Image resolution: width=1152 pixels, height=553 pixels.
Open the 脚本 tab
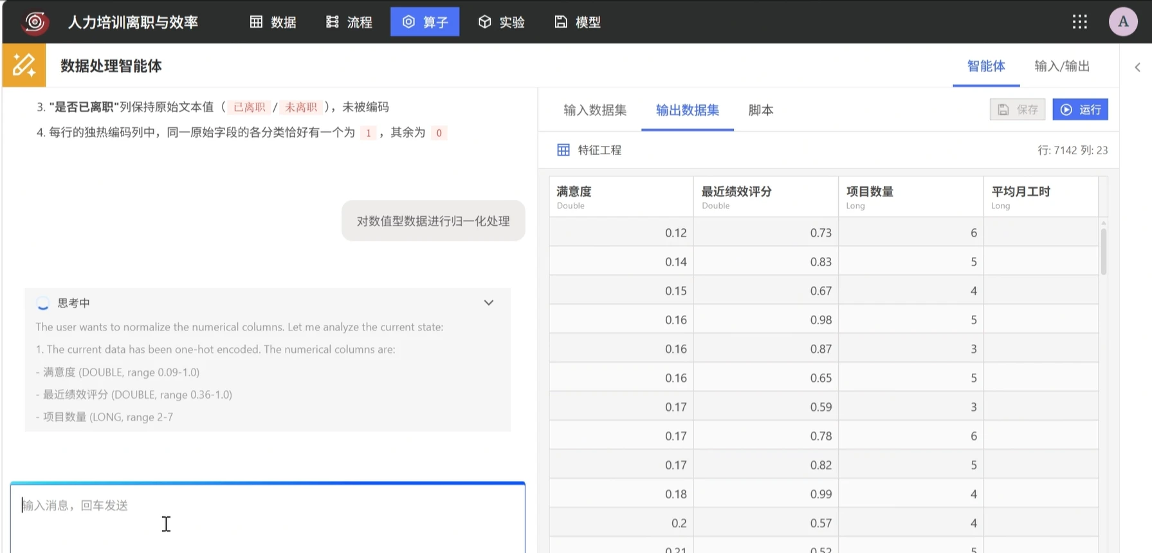pyautogui.click(x=761, y=110)
